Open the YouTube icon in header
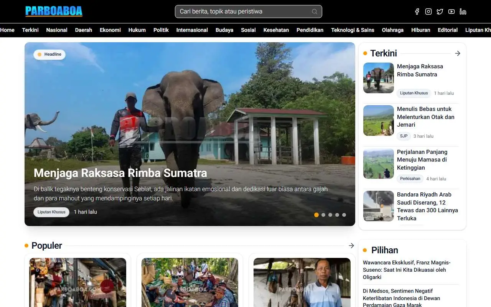Image resolution: width=491 pixels, height=307 pixels. tap(451, 12)
